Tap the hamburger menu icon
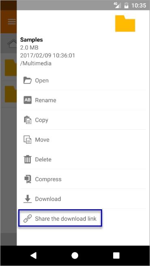This screenshot has height=266, width=150. pyautogui.click(x=12, y=22)
